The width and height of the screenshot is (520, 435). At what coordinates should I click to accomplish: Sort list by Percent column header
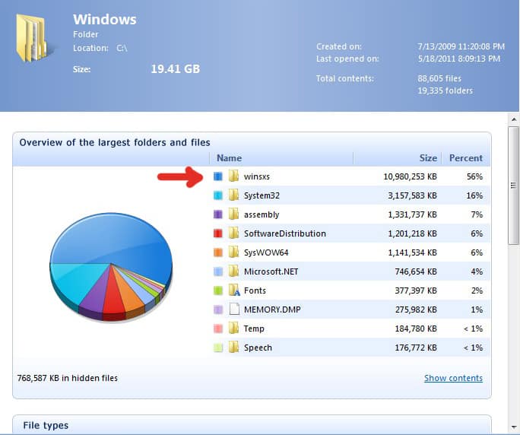pyautogui.click(x=465, y=158)
